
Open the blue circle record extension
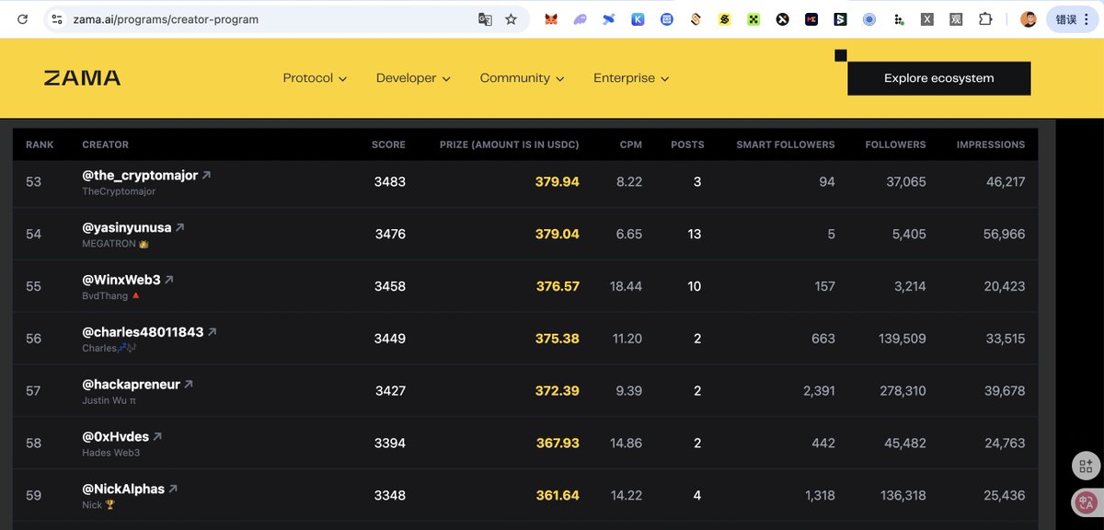869,18
